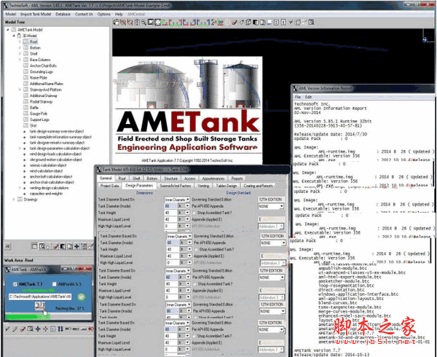Click the Anchor Chair Bolts folder icon

point(26,66)
